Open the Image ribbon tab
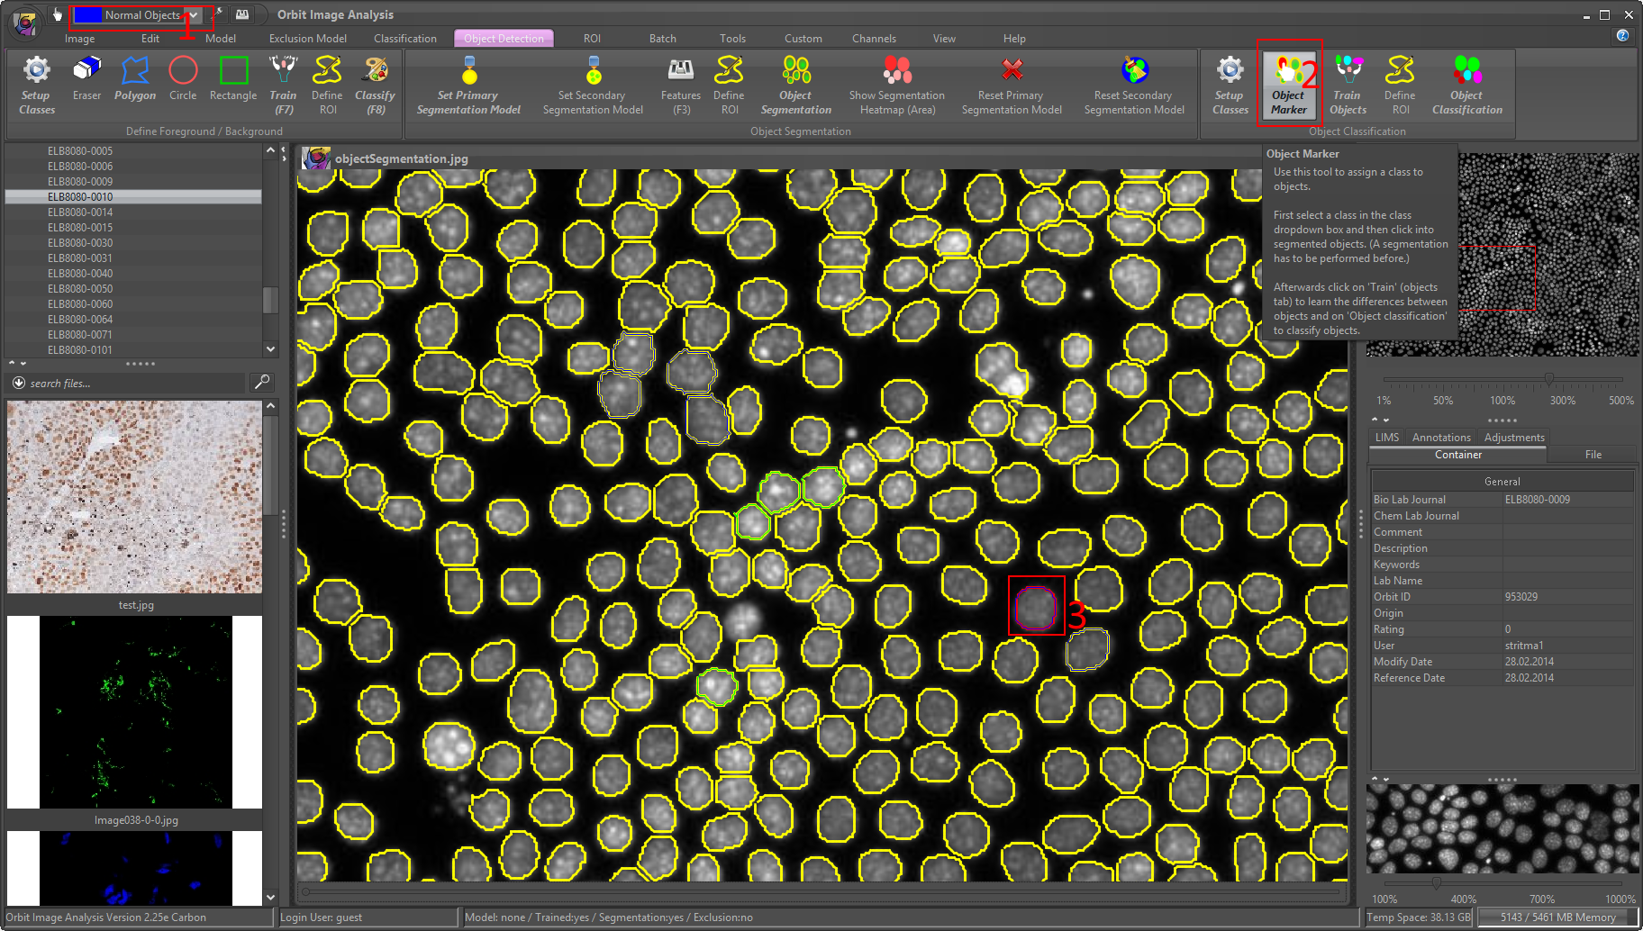The image size is (1643, 931). click(79, 39)
